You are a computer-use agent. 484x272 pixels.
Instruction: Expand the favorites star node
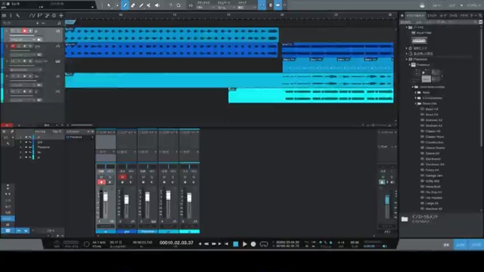[407, 48]
